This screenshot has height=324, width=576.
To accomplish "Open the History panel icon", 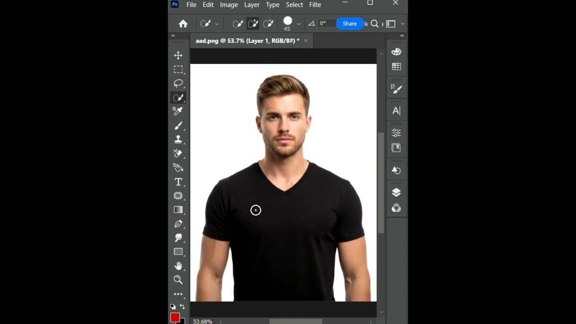I will [396, 170].
